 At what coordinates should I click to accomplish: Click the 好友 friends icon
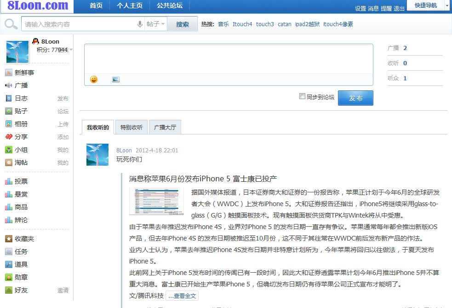click(9, 290)
